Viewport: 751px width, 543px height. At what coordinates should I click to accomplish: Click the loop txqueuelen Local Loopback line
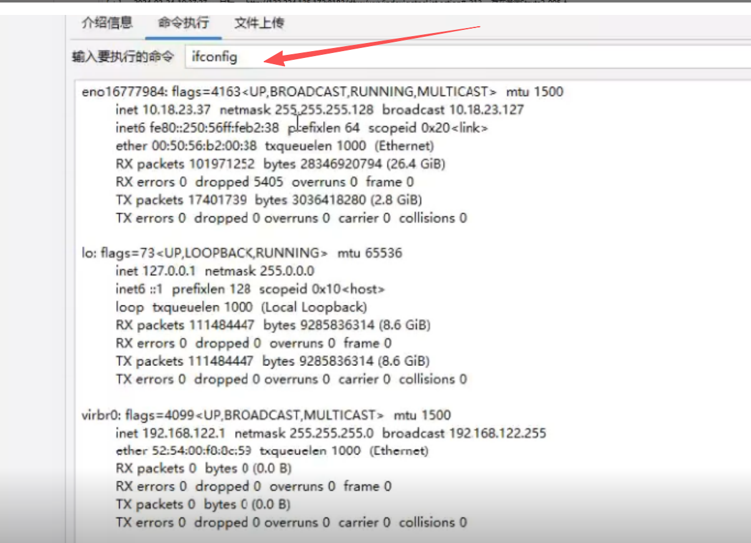click(241, 307)
